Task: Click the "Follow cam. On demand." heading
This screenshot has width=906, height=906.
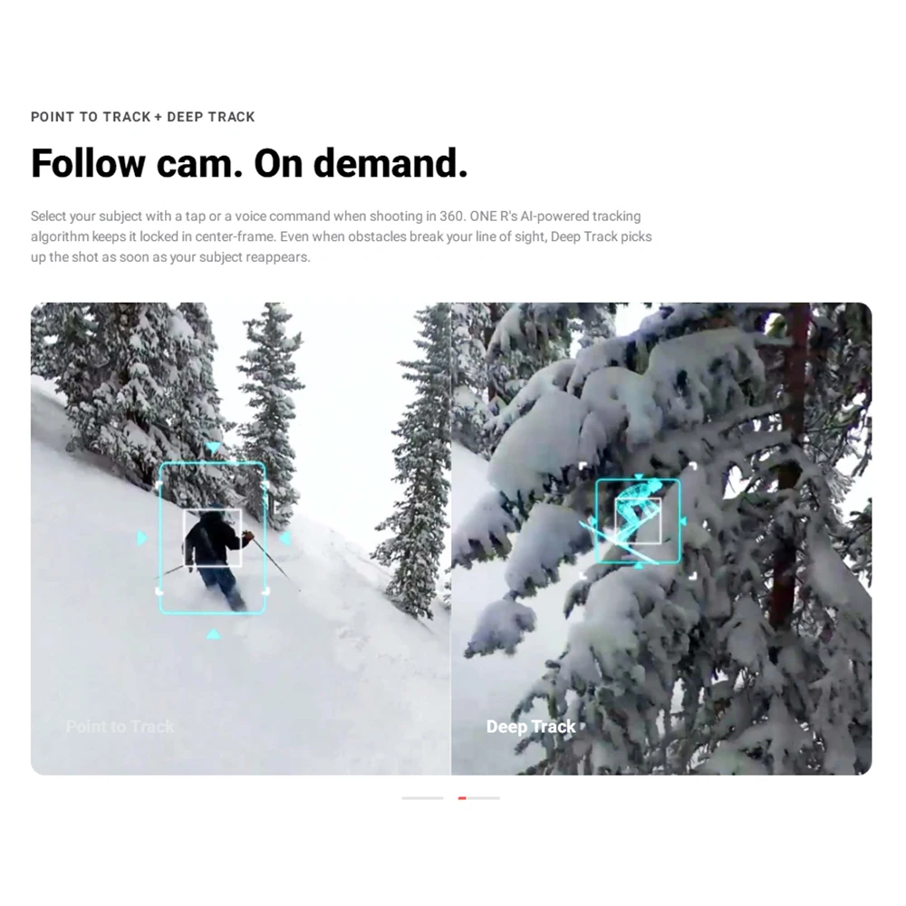Action: pos(249,163)
